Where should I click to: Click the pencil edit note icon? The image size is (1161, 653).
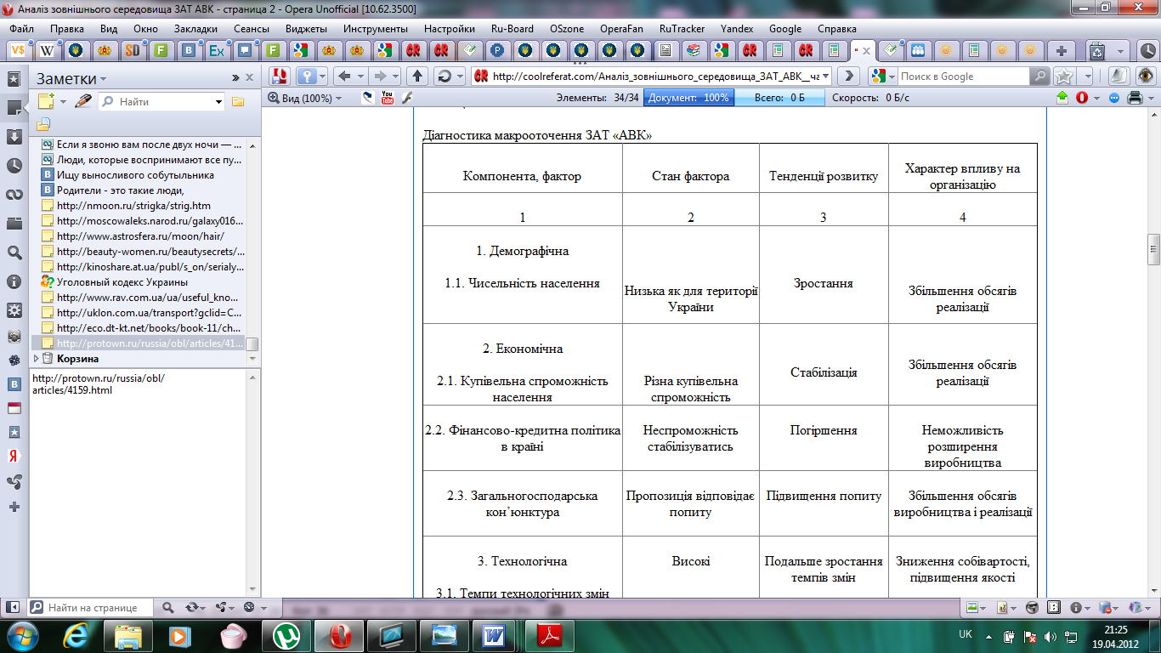pos(83,101)
